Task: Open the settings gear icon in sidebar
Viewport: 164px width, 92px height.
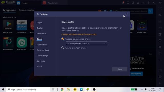Action: tap(160, 77)
